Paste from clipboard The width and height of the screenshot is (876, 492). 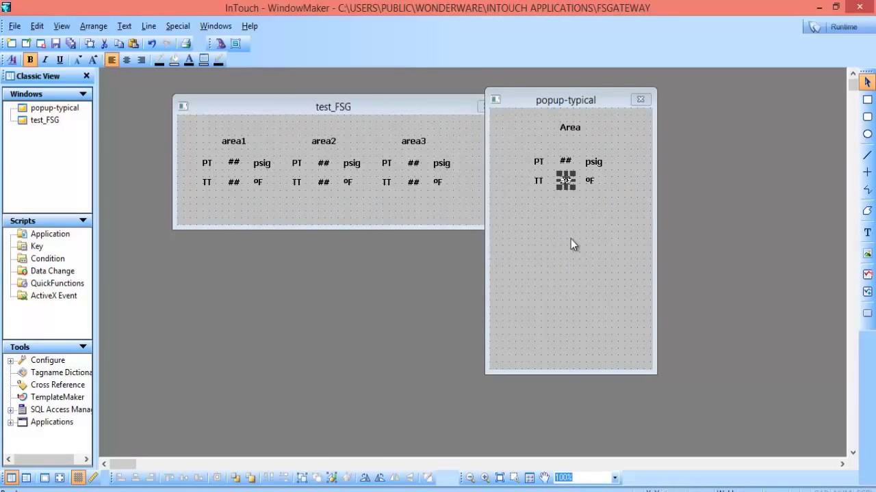pyautogui.click(x=133, y=43)
